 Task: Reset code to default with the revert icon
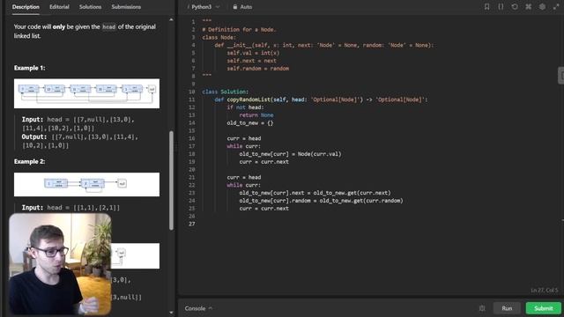pyautogui.click(x=515, y=7)
